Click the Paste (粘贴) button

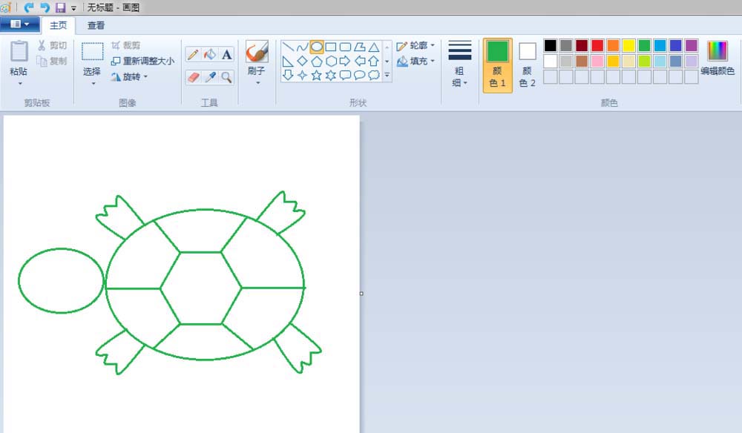click(19, 58)
